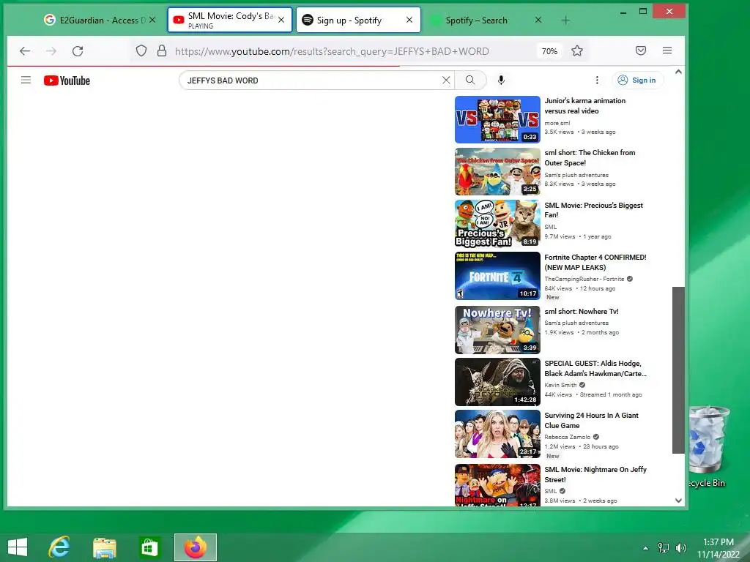The width and height of the screenshot is (750, 562).
Task: Open the Windows Start button
Action: (18, 547)
